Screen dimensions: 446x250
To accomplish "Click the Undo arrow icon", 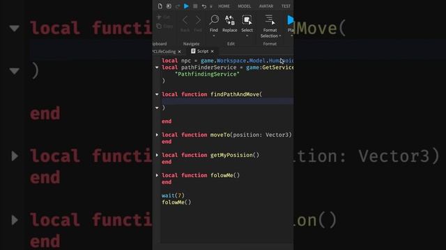I will click(x=203, y=6).
